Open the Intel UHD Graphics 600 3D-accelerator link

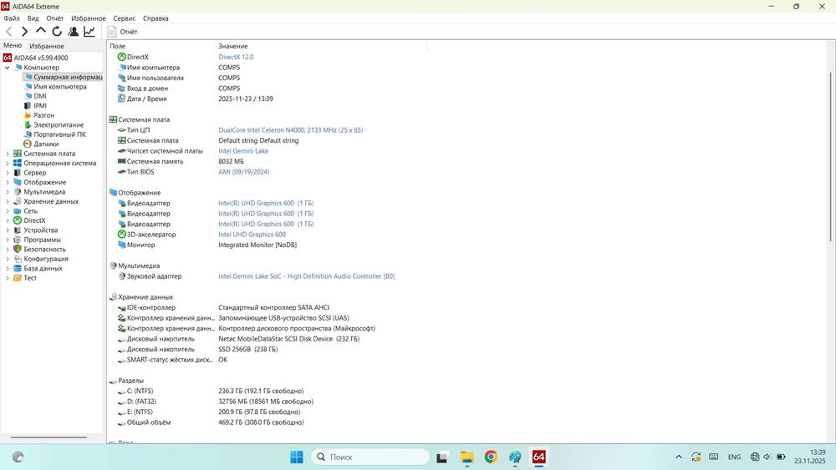[252, 235]
